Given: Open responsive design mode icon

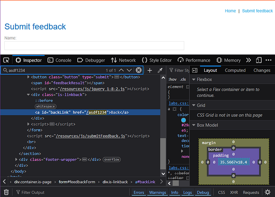Looking at the screenshot, I should tap(258, 60).
